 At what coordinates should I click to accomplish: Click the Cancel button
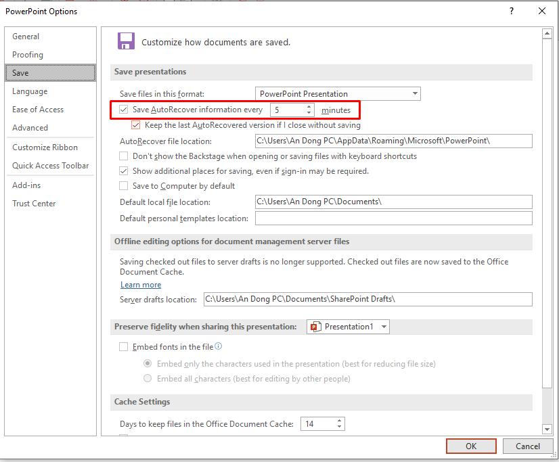(x=527, y=446)
